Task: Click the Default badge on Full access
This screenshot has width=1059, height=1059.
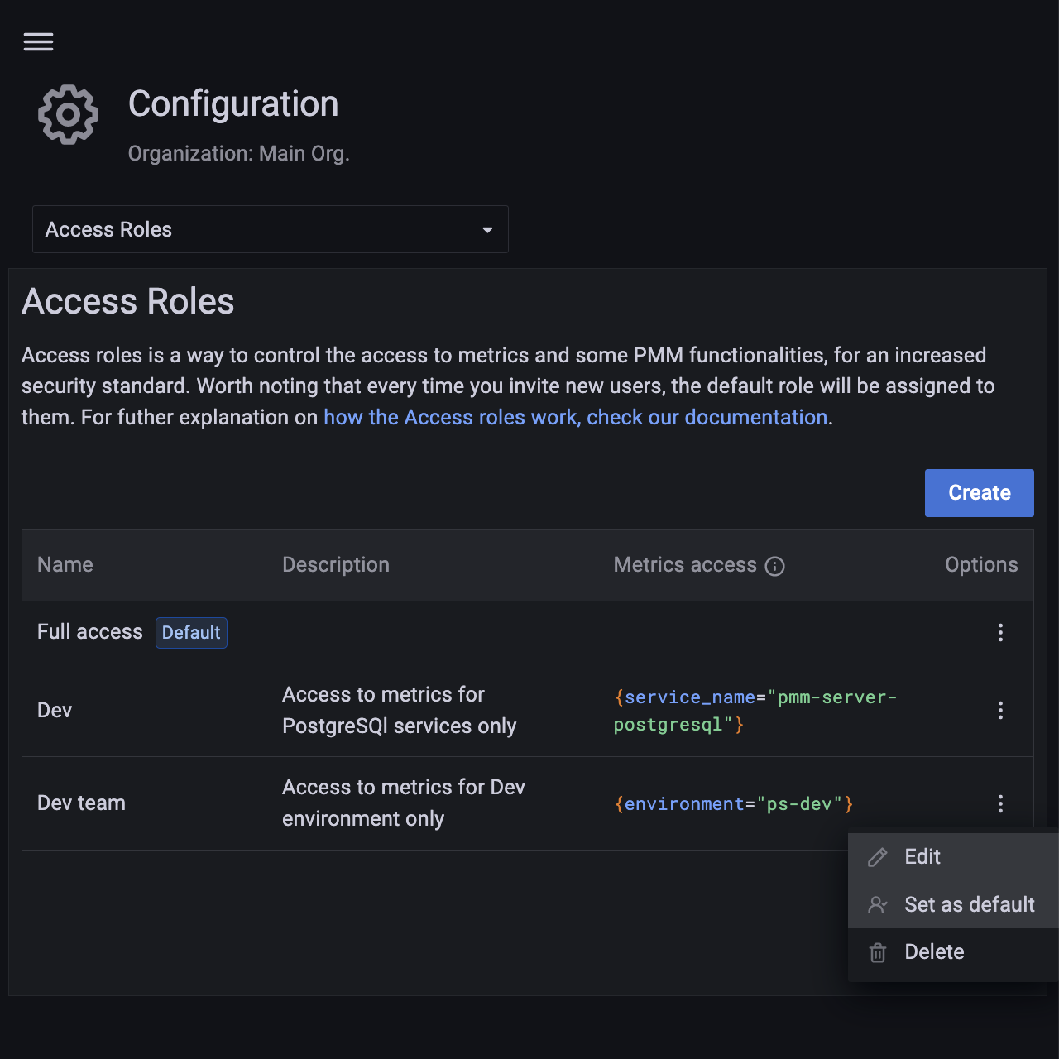Action: coord(191,633)
